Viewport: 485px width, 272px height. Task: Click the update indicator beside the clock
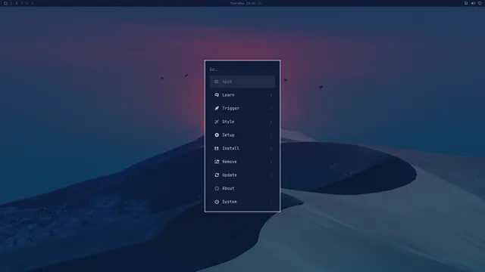[260, 3]
